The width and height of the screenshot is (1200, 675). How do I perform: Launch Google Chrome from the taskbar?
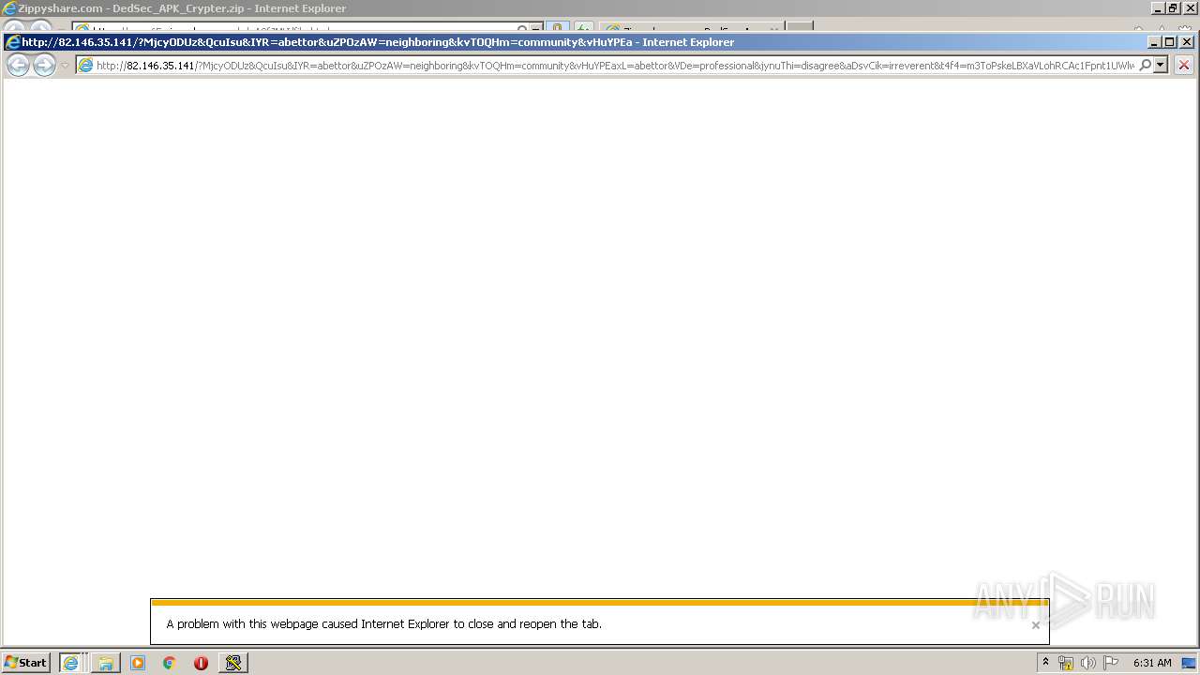(x=170, y=663)
